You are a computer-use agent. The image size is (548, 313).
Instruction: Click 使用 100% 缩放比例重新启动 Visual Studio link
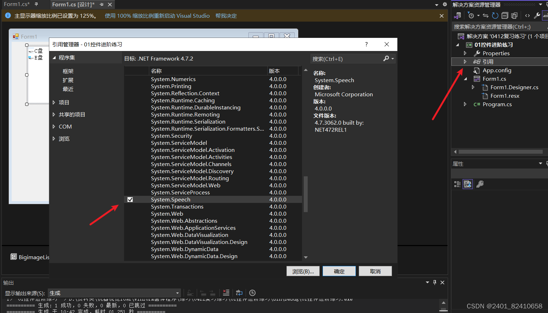pos(157,16)
